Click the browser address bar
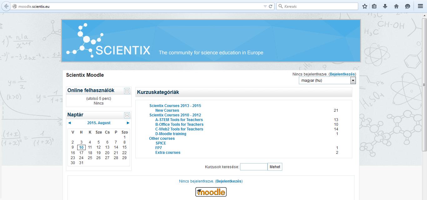427x200 pixels. (141, 6)
